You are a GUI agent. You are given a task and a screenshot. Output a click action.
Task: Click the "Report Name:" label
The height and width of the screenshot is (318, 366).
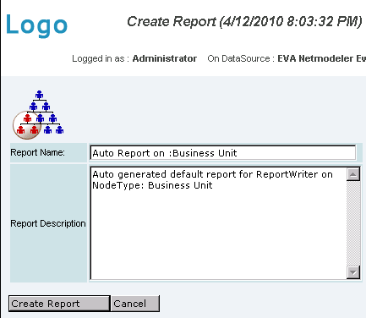tap(37, 152)
